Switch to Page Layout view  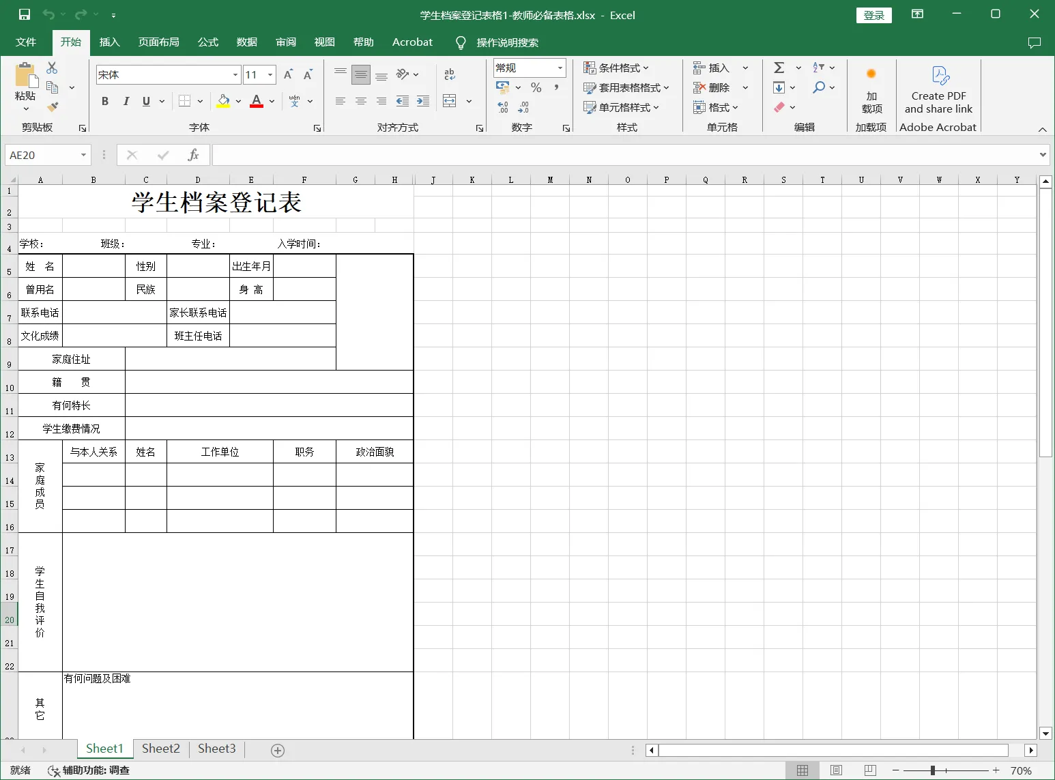pos(836,770)
